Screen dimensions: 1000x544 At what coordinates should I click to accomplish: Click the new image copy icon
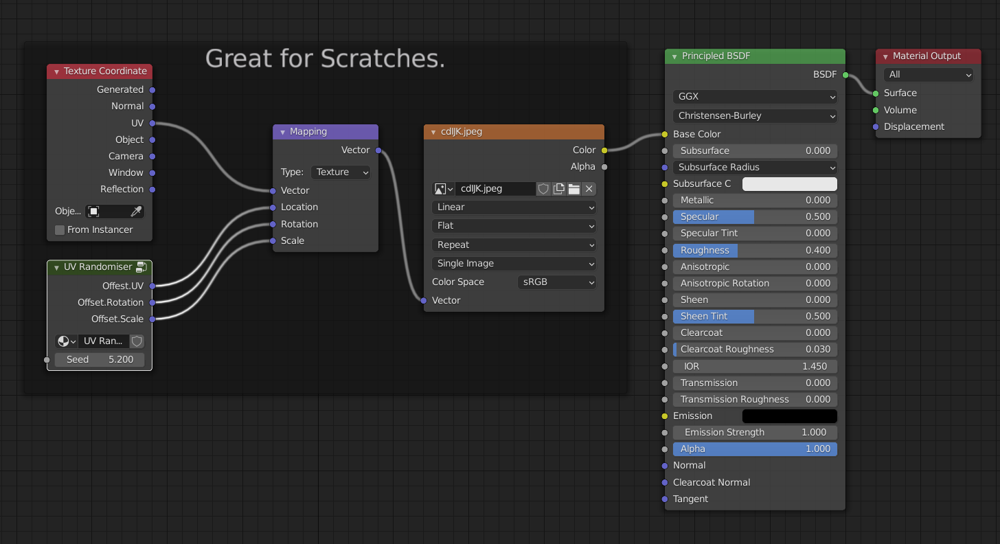[x=558, y=189]
